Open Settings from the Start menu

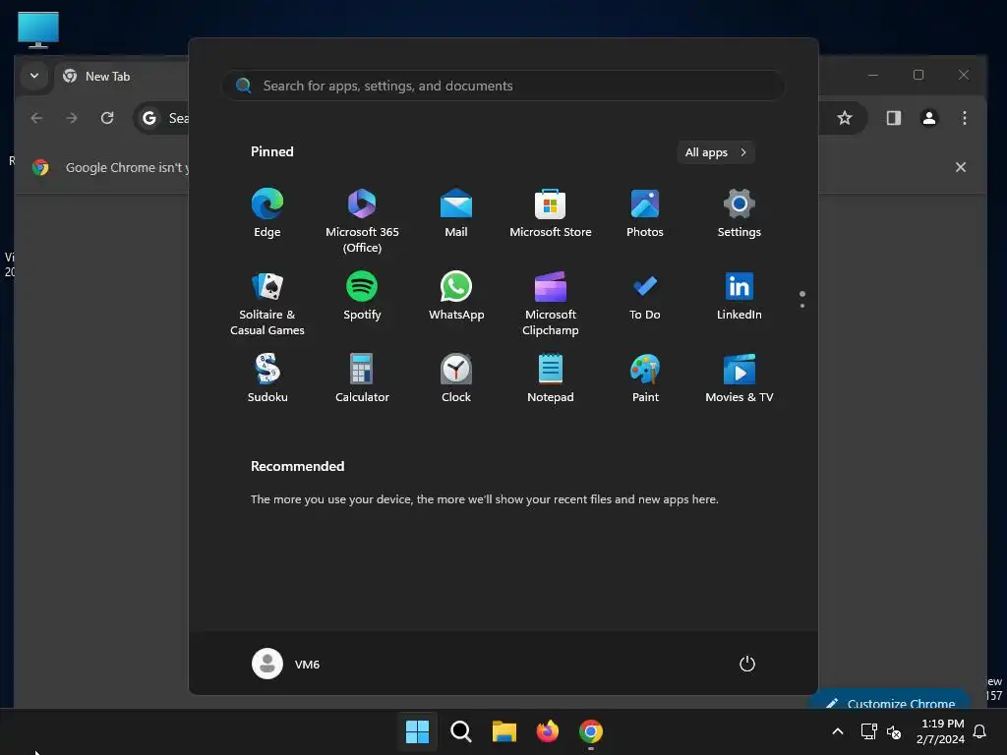(740, 213)
